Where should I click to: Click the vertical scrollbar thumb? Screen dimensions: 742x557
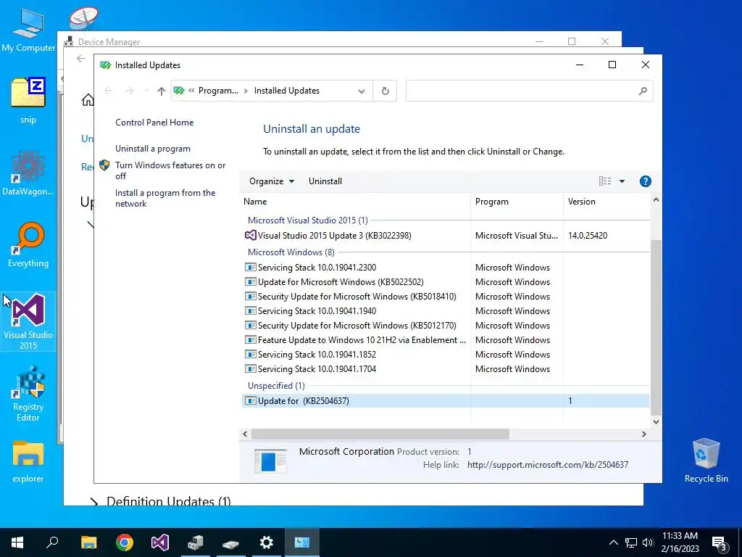(x=656, y=327)
